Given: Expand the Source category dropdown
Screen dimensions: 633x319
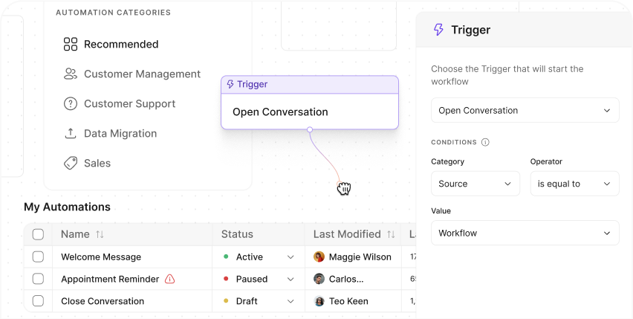Looking at the screenshot, I should [x=475, y=184].
